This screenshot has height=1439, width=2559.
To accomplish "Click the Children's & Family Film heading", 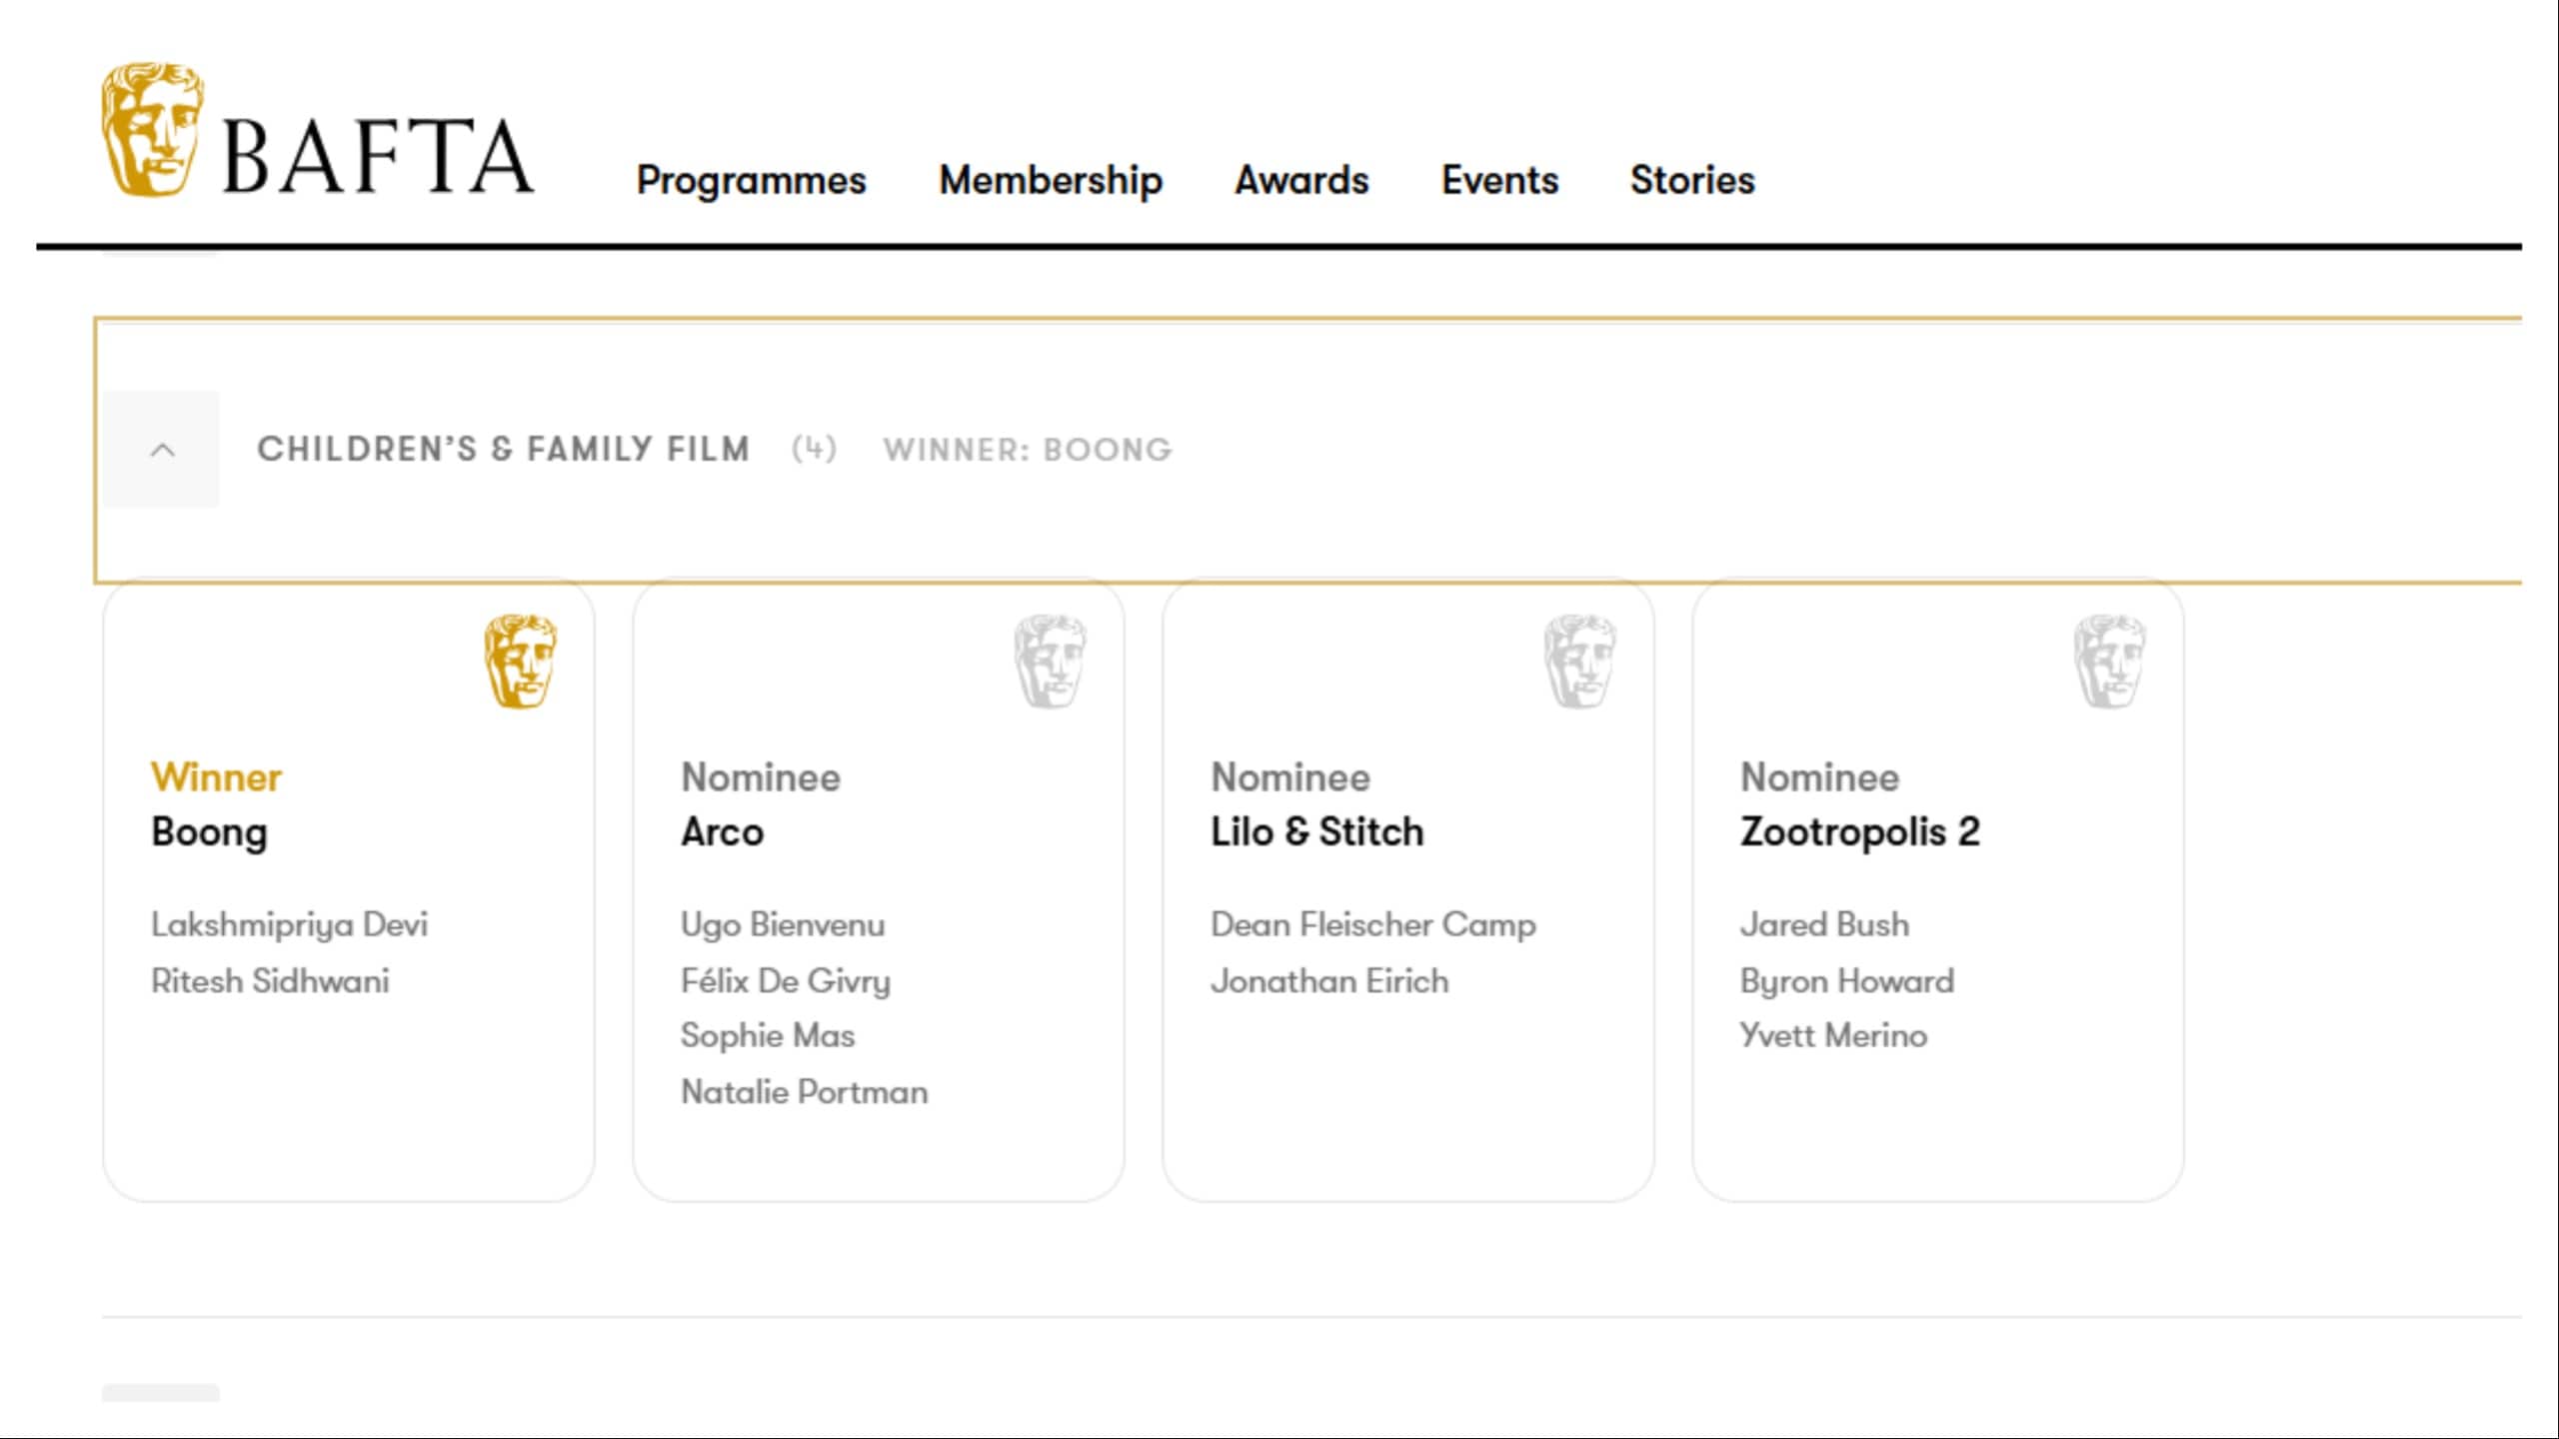I will click(503, 450).
